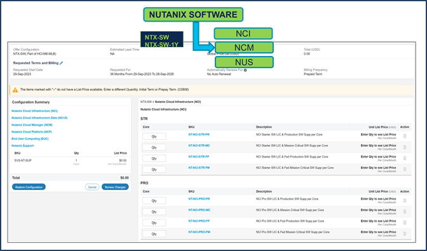Click 'No Auto Renewal' value
Viewport: 427px width, 251px height.
[x=219, y=74]
